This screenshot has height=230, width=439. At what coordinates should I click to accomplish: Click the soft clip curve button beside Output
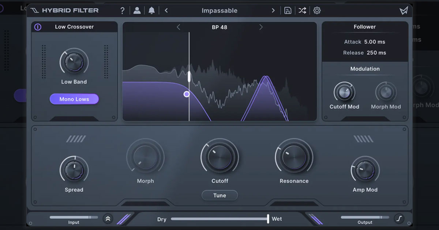point(399,219)
